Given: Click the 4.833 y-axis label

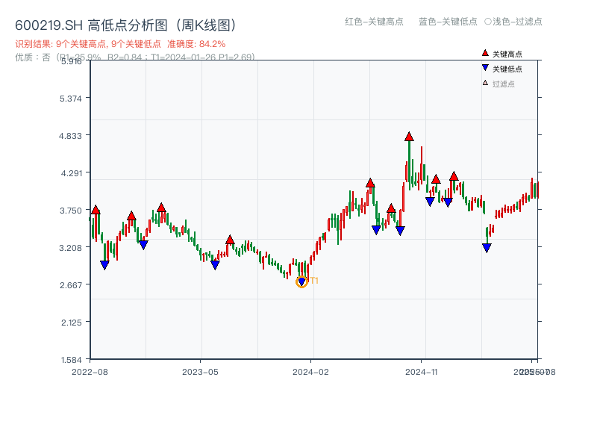Looking at the screenshot, I should pyautogui.click(x=70, y=136).
